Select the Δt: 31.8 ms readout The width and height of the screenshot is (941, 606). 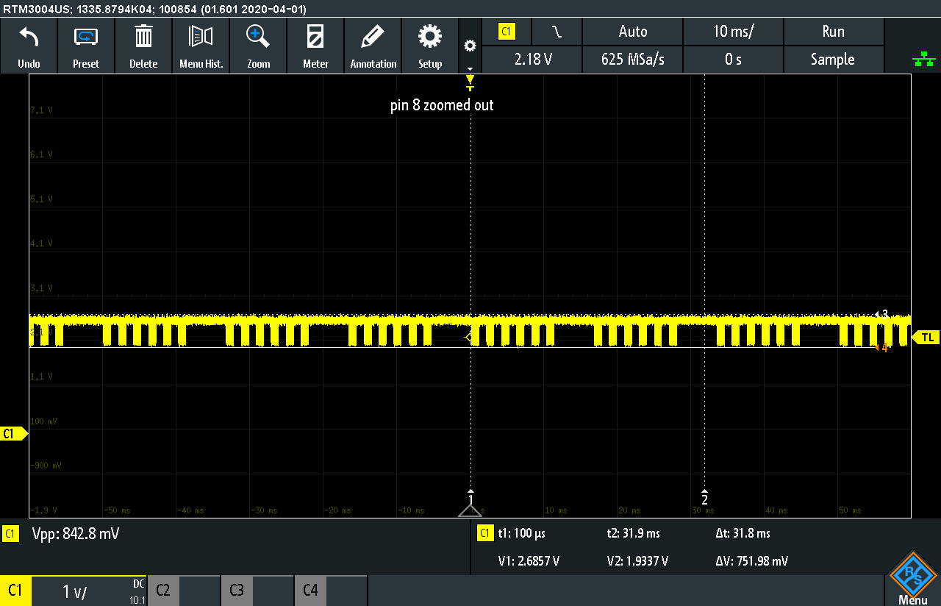point(743,533)
